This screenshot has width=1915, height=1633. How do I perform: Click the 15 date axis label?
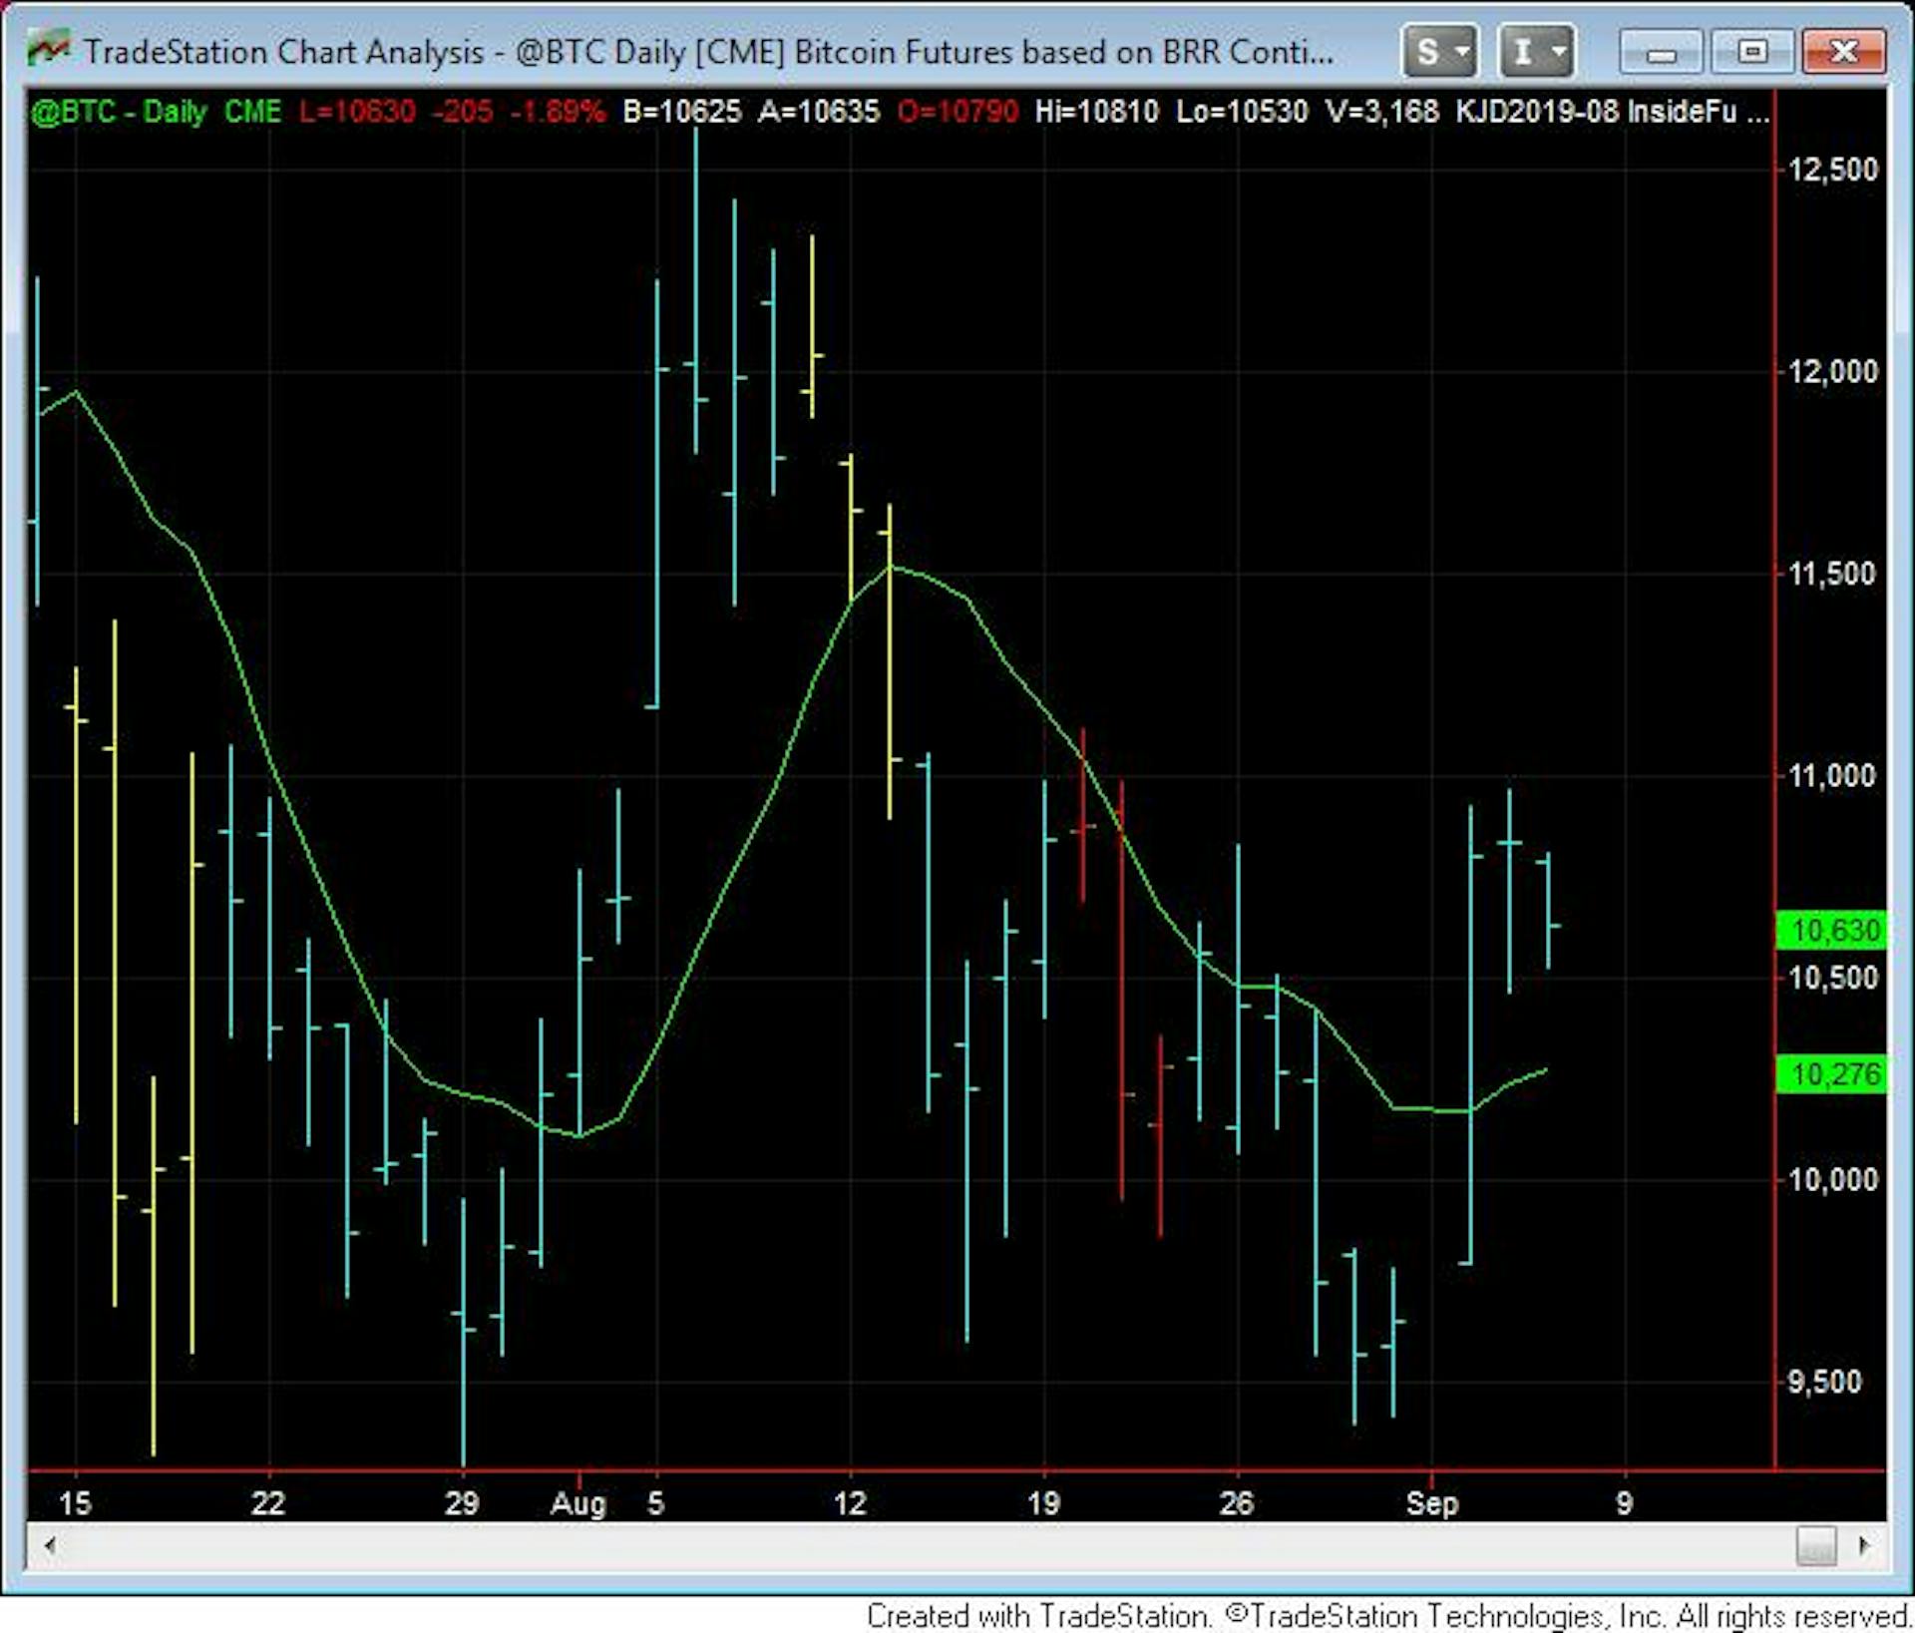pyautogui.click(x=75, y=1502)
